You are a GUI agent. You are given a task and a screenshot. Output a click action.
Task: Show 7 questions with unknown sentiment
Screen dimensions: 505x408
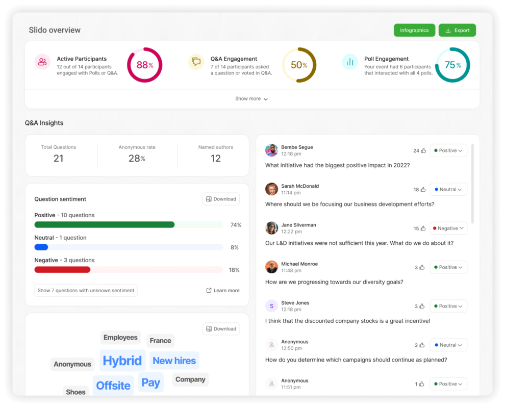click(86, 290)
